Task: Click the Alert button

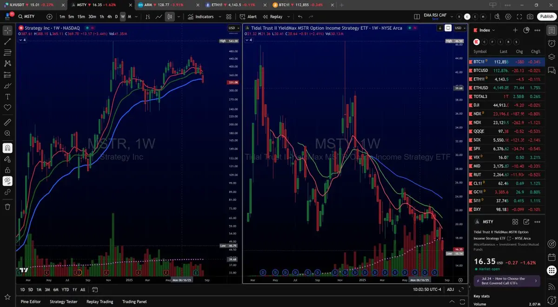Action: pos(248,16)
